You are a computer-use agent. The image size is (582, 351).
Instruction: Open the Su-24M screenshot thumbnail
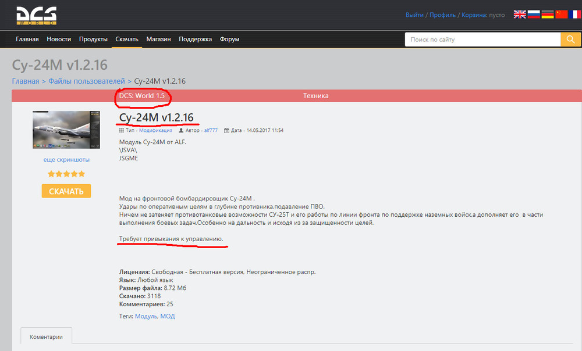(x=66, y=130)
